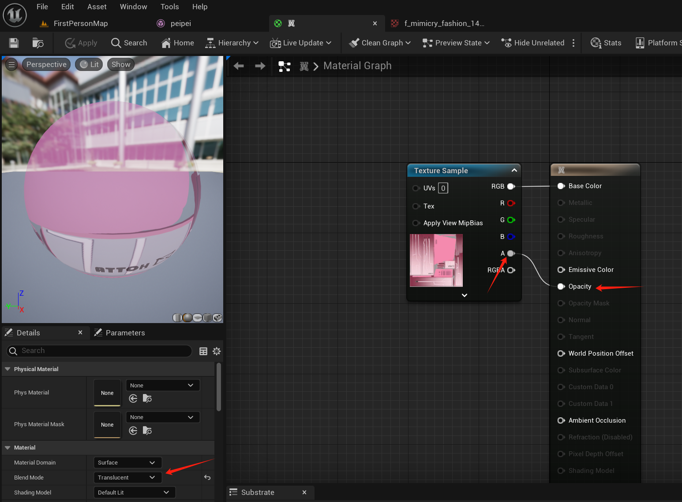Toggle Platform Stats button
The width and height of the screenshot is (682, 502).
coord(658,43)
